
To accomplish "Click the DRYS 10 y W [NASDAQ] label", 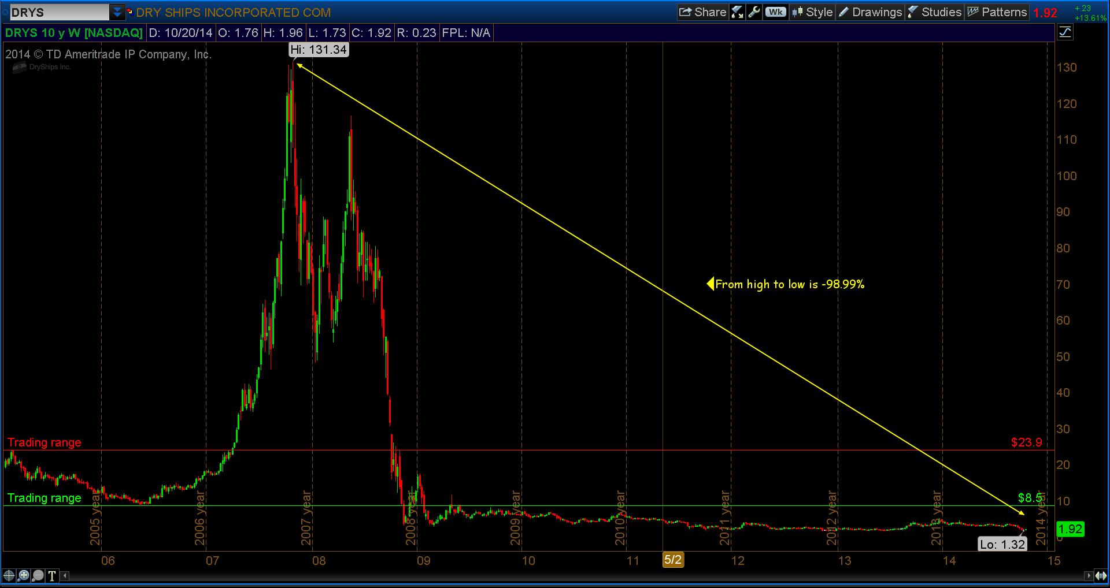I will point(73,33).
